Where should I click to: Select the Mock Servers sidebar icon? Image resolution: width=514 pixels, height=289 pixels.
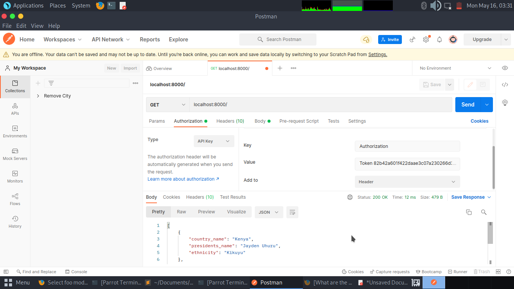click(x=15, y=155)
